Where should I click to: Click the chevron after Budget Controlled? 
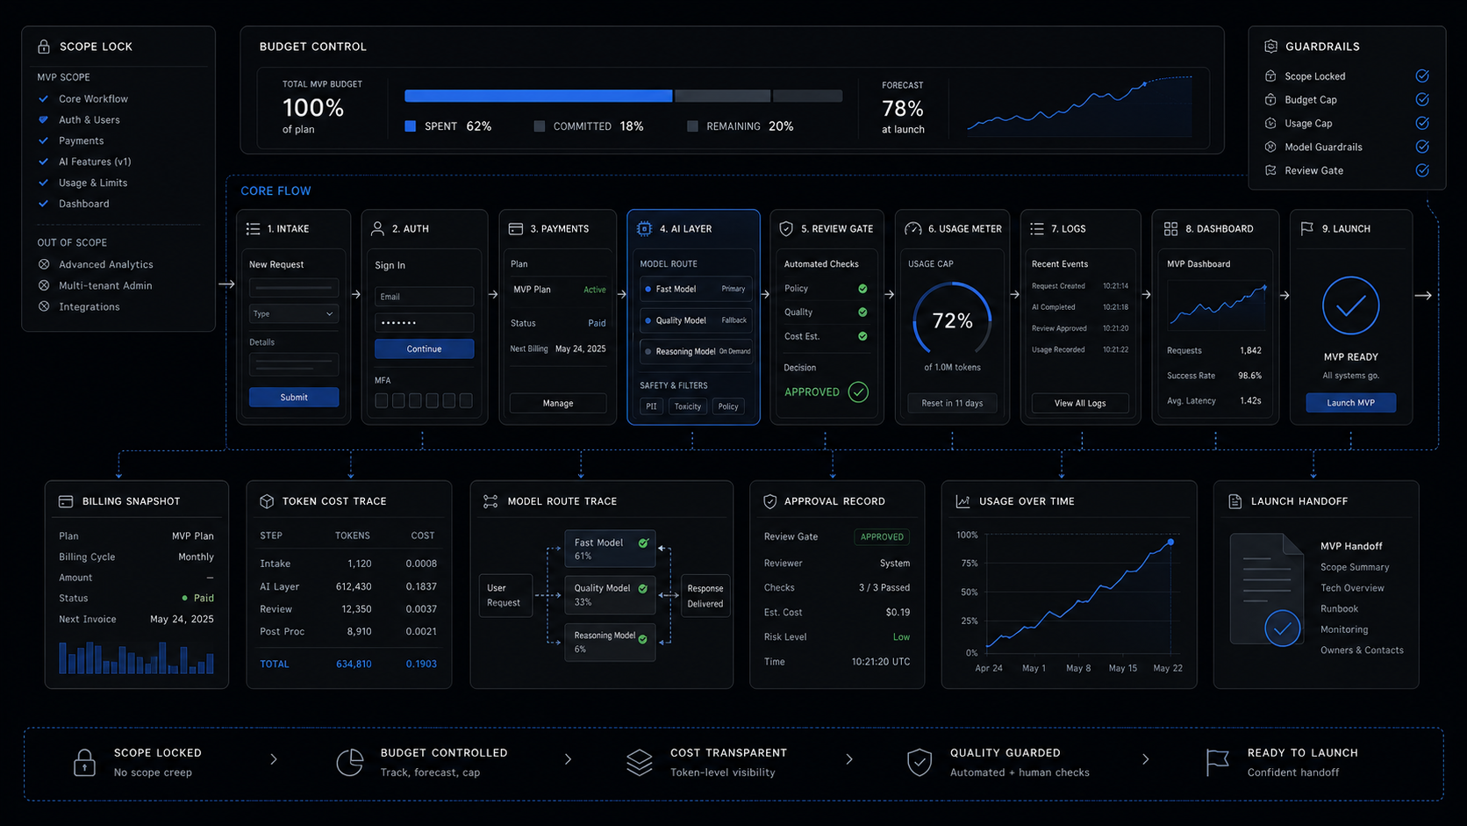(x=568, y=759)
